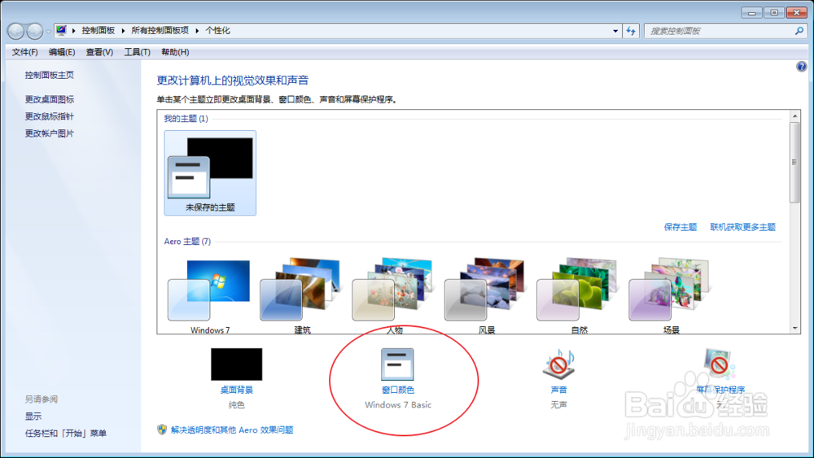Click the 屏幕保护程序 screen saver icon
The image size is (814, 458).
[x=720, y=364]
